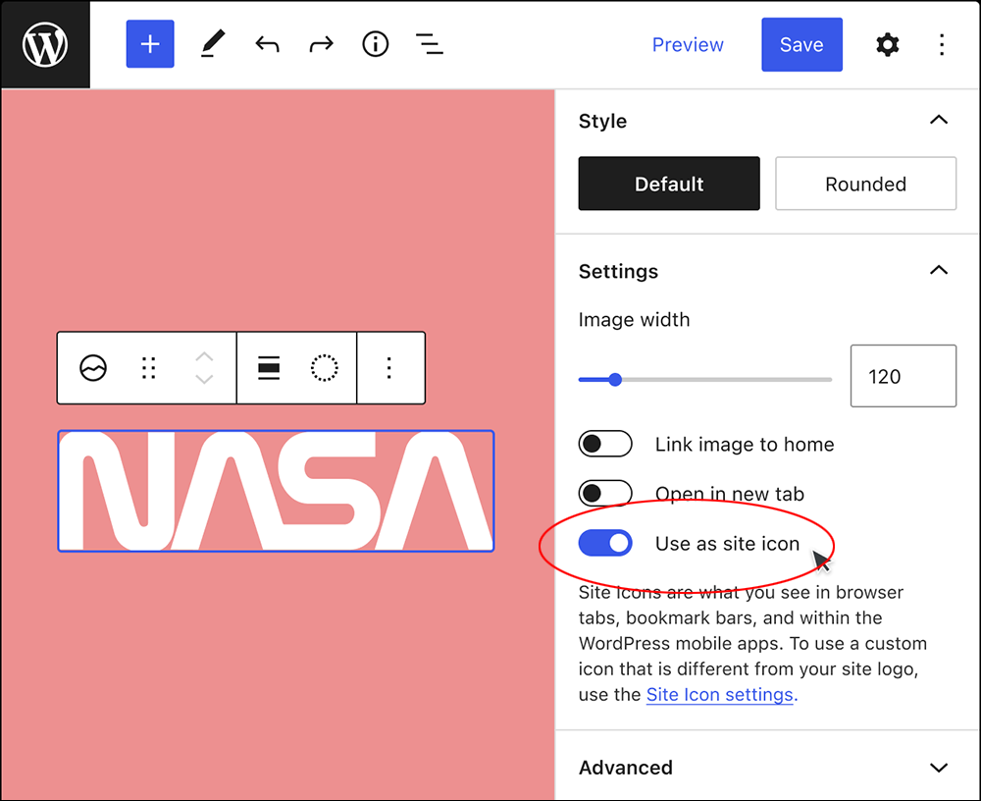Select the NASA logo image block
981x801 pixels.
click(276, 491)
